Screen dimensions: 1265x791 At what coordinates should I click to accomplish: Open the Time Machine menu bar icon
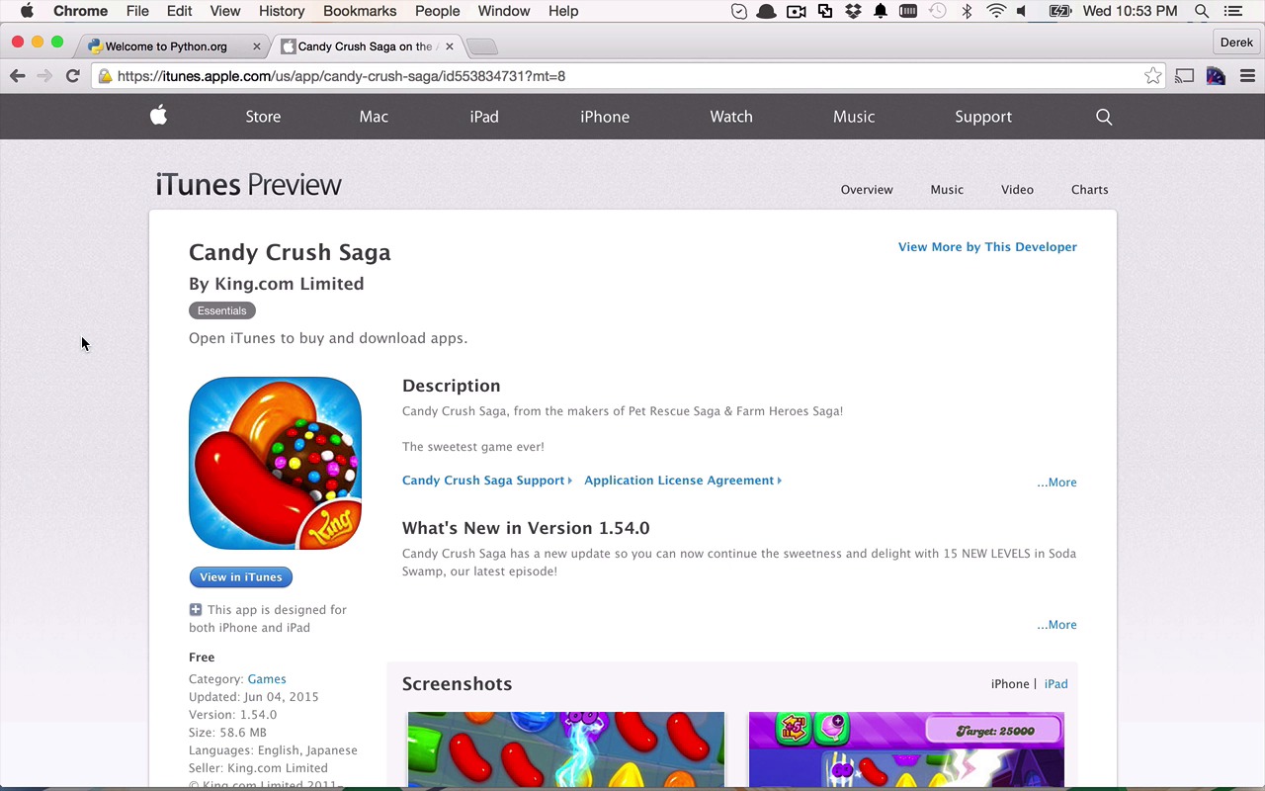coord(938,11)
